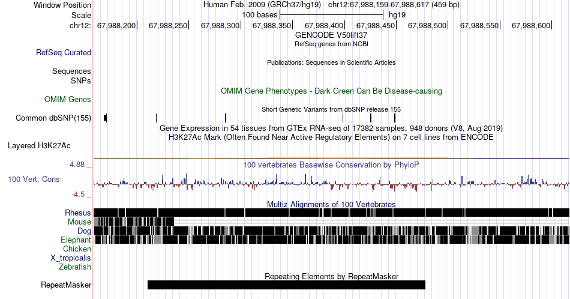Viewport: 570px width, 299px height.
Task: Click the chr12: base position label
Action: point(80,25)
